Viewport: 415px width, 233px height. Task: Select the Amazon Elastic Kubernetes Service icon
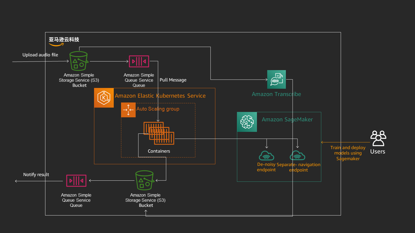(x=104, y=98)
